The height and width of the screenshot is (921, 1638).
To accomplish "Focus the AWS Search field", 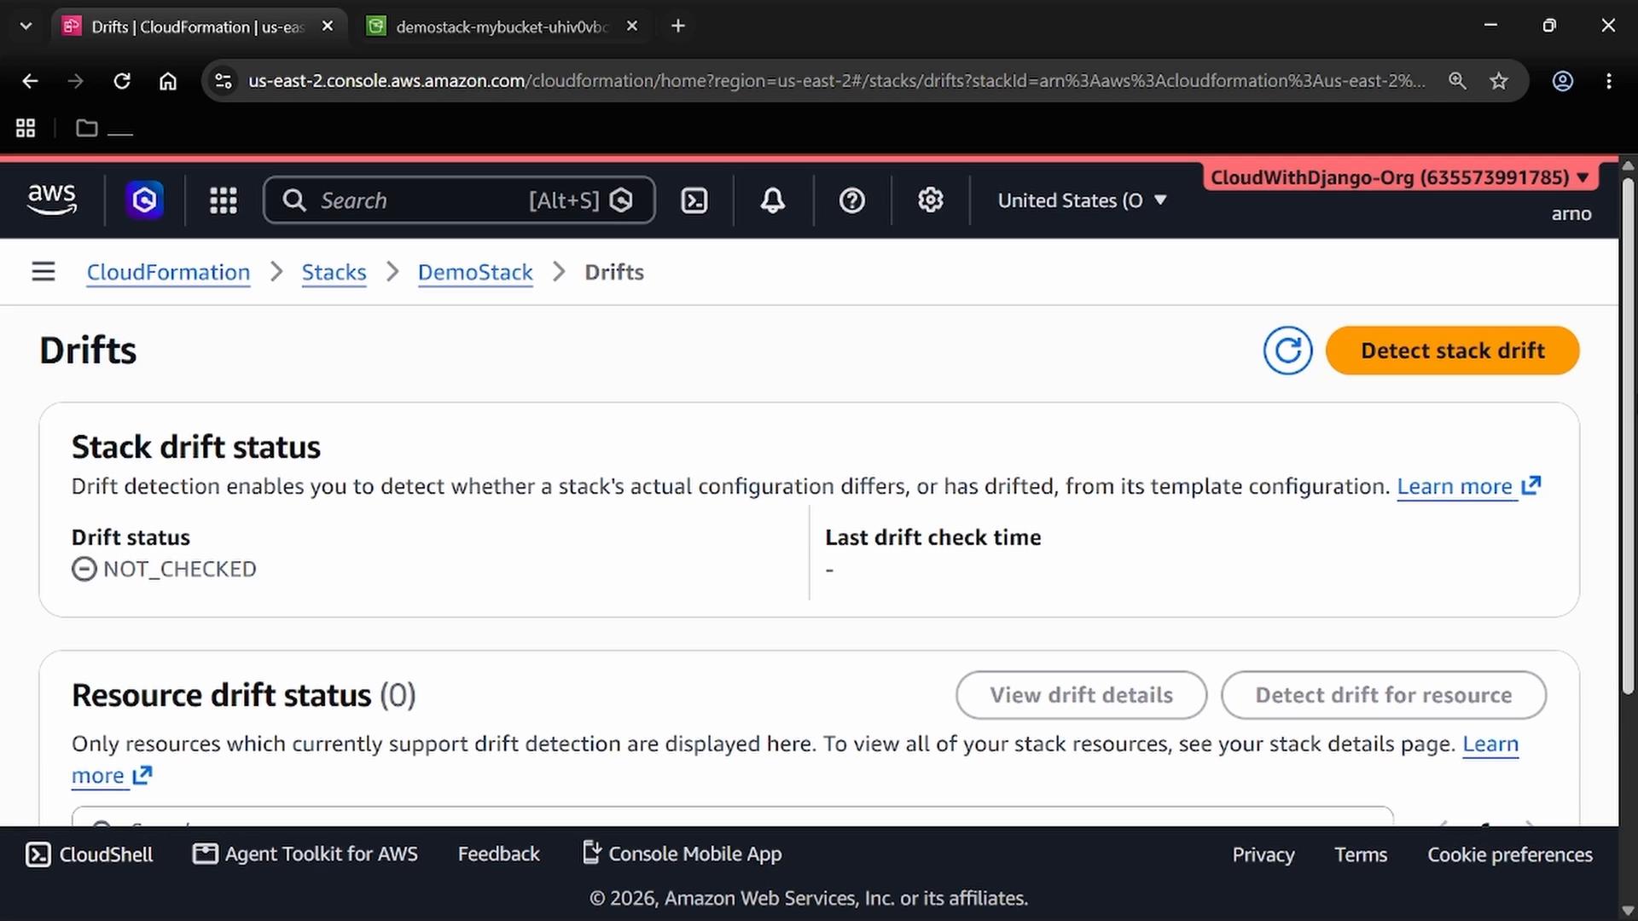I will pyautogui.click(x=459, y=200).
